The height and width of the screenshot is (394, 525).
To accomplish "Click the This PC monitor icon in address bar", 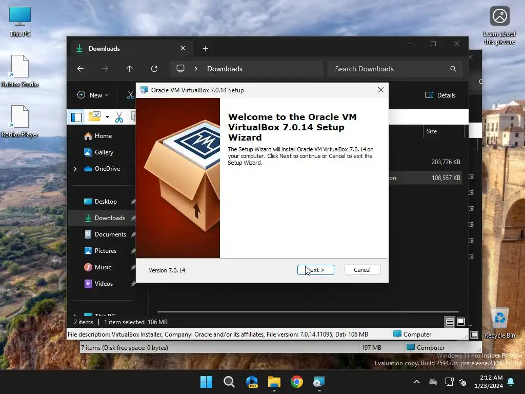I will 180,69.
